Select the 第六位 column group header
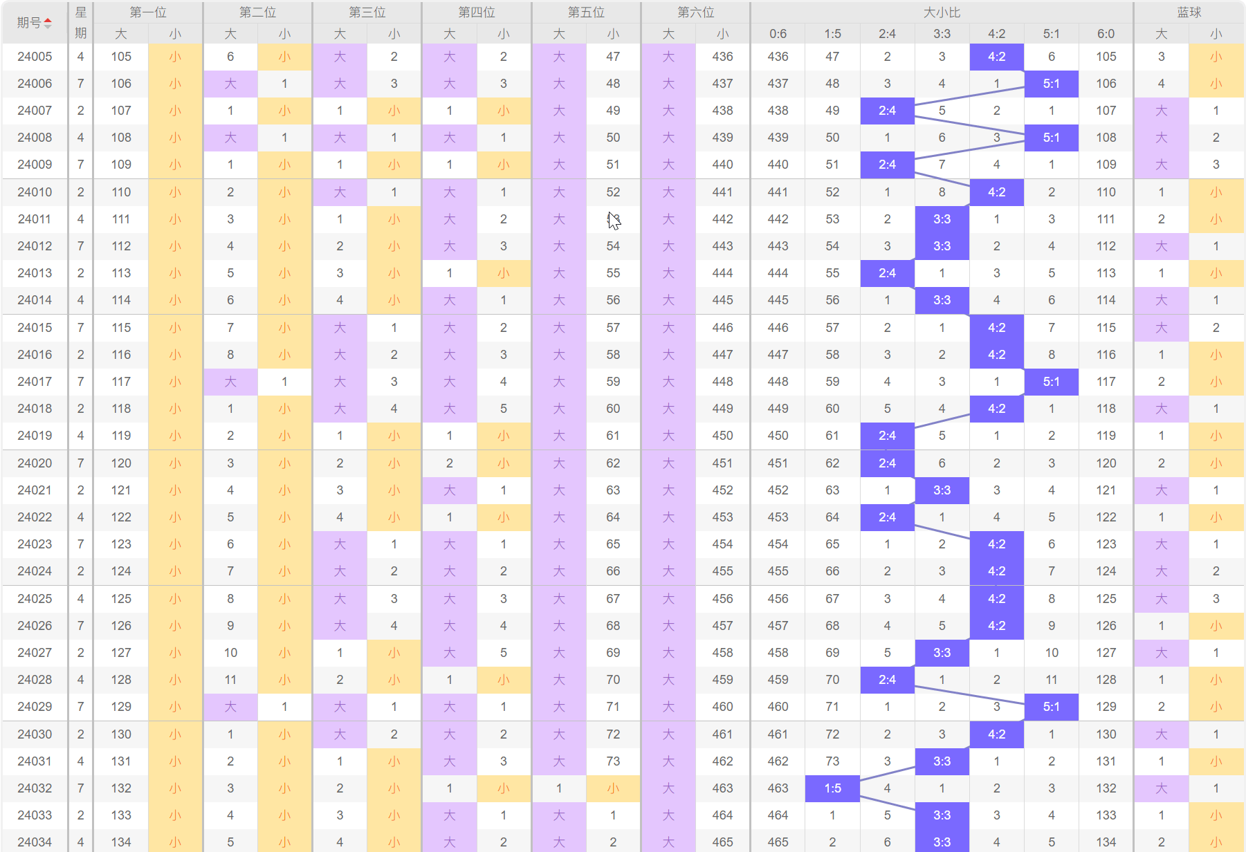The width and height of the screenshot is (1246, 852). point(695,12)
